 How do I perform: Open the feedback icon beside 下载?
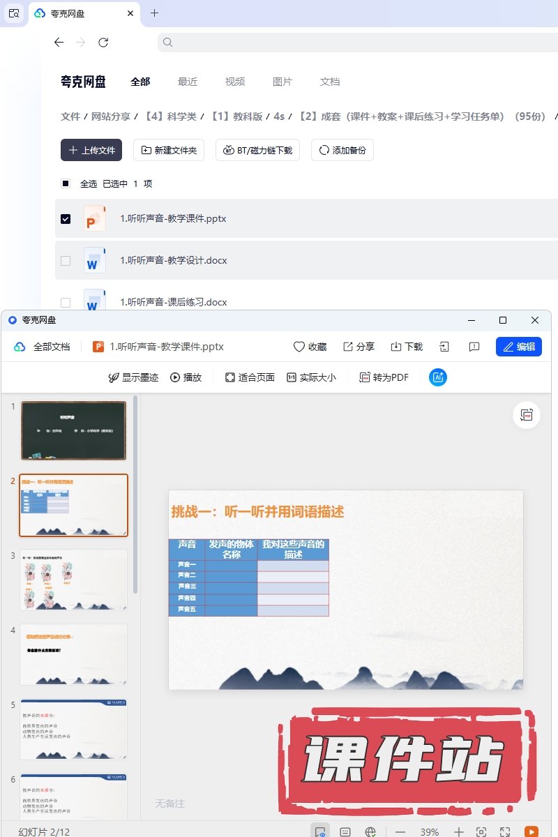coord(474,347)
